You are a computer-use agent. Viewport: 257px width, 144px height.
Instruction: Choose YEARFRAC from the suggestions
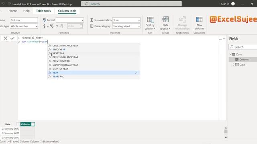click(x=94, y=76)
